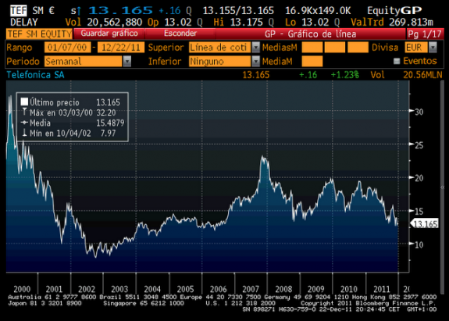Click the 2005 year label on axis
Screen dimensions: 449x321
pos(185,289)
